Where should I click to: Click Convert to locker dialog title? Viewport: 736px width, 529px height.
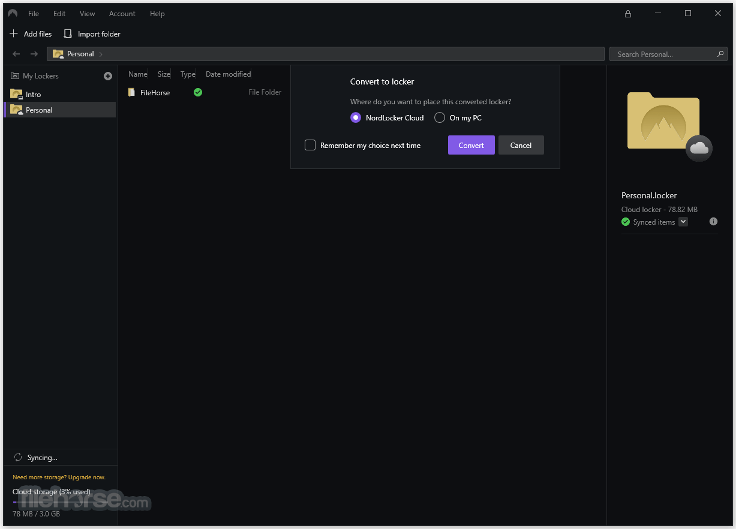(x=382, y=81)
